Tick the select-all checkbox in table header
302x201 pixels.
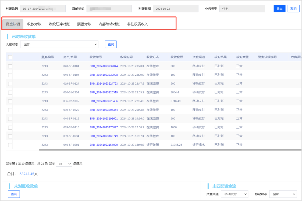pos(10,57)
